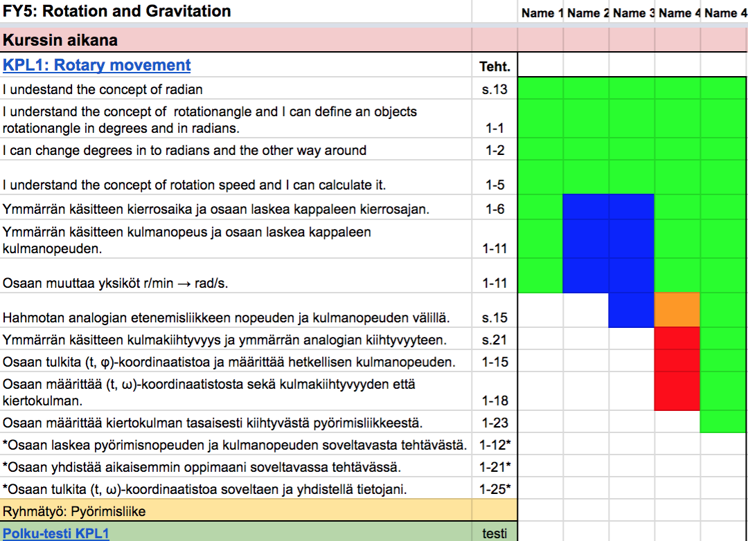
Task: Open the Polku-testi KPL1 link
Action: point(56,533)
